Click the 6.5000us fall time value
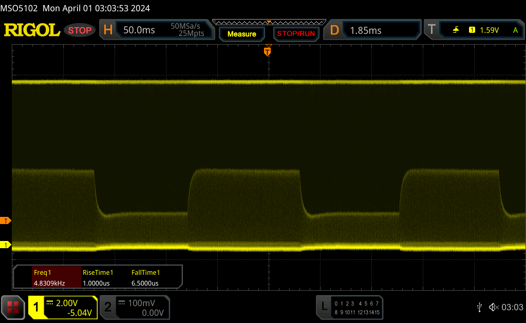This screenshot has width=526, height=323. coord(145,283)
